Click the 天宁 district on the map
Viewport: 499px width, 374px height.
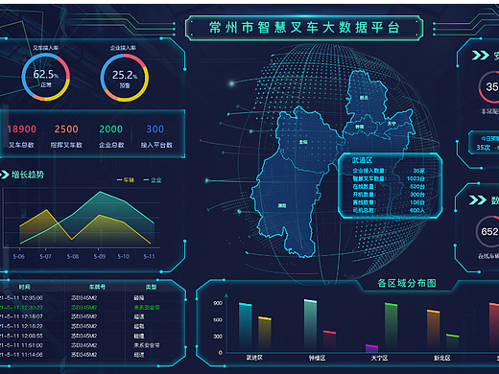(392, 123)
